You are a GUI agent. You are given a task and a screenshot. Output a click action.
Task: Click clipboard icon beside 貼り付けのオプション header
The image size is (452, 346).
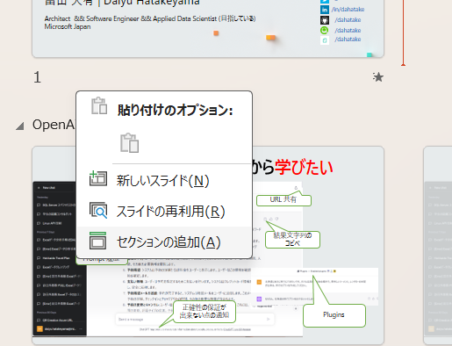pos(99,105)
